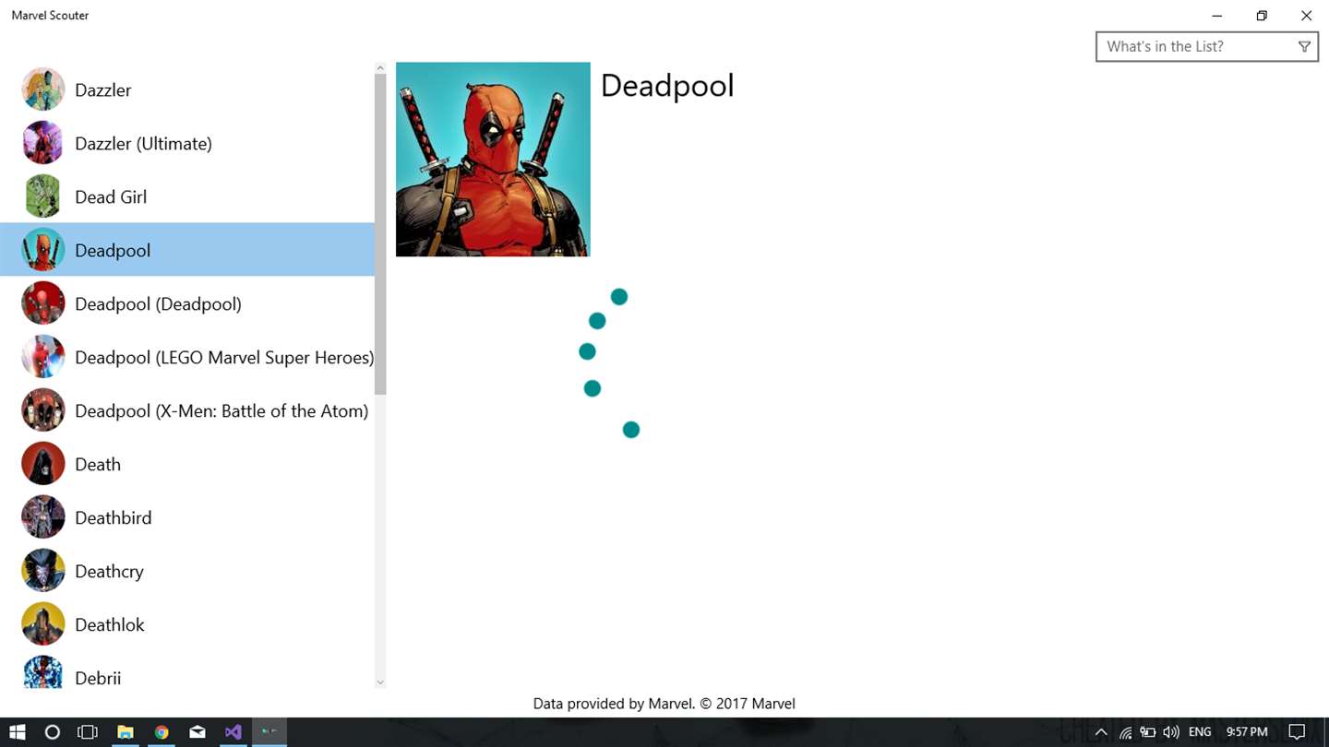Click the Deathcry avatar icon

coord(43,571)
